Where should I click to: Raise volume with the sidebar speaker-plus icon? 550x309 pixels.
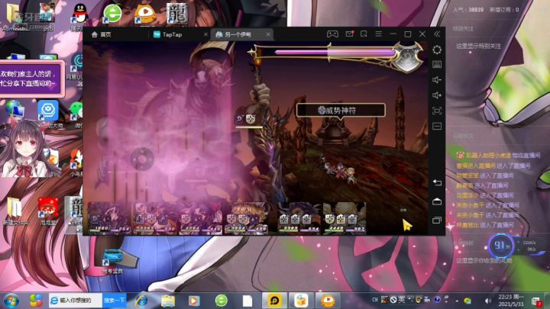[437, 95]
